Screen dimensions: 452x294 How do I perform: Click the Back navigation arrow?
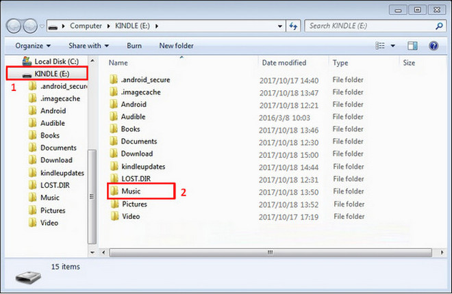pyautogui.click(x=14, y=26)
